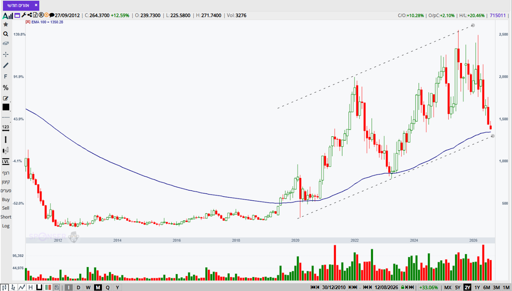Click the פערים sidebar button
This screenshot has width=512, height=291.
click(6, 191)
